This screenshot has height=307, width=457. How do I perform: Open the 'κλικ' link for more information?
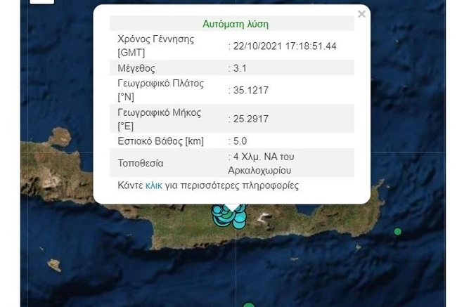(x=153, y=186)
